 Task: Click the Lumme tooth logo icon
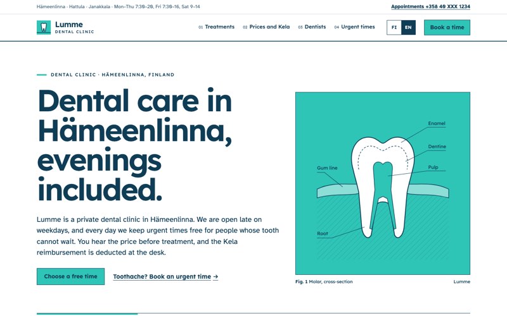point(44,27)
